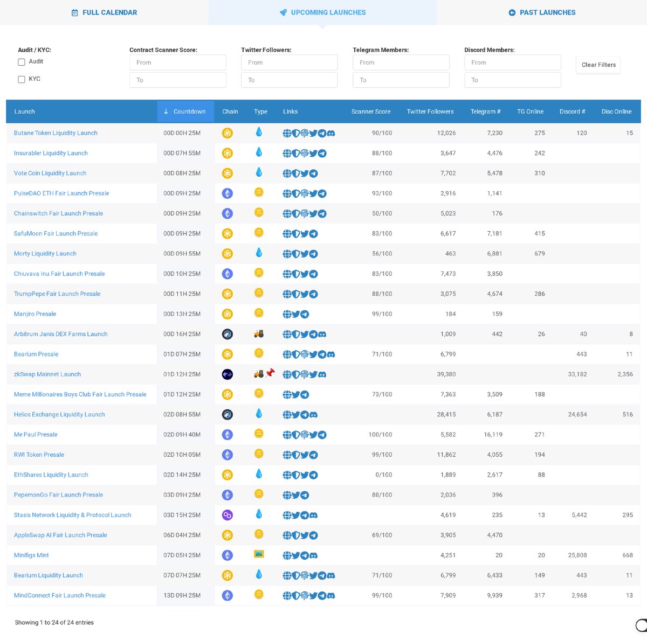
Task: Click MindConnect row Discord icon
Action: [331, 596]
